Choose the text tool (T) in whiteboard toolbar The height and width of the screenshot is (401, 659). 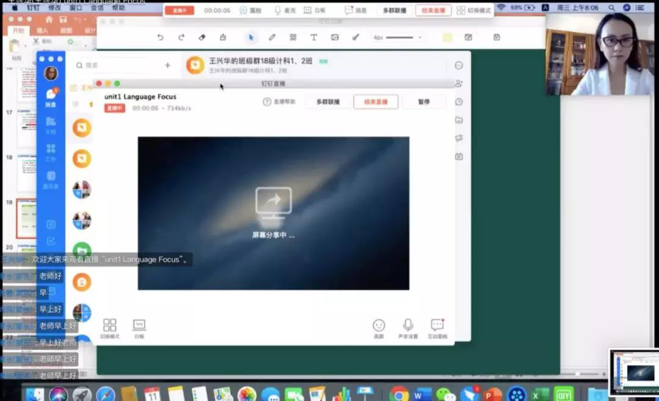pos(314,37)
